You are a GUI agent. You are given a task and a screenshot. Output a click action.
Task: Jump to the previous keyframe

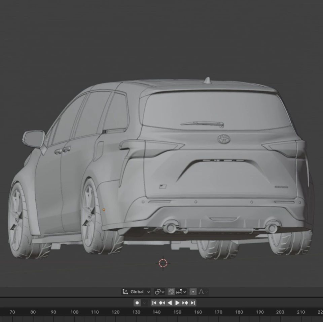point(162,303)
